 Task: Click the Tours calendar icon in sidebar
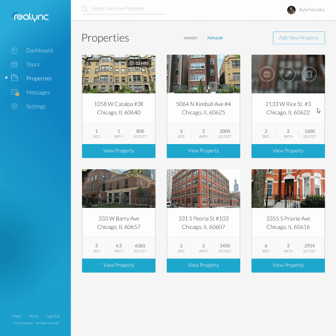[x=14, y=65]
